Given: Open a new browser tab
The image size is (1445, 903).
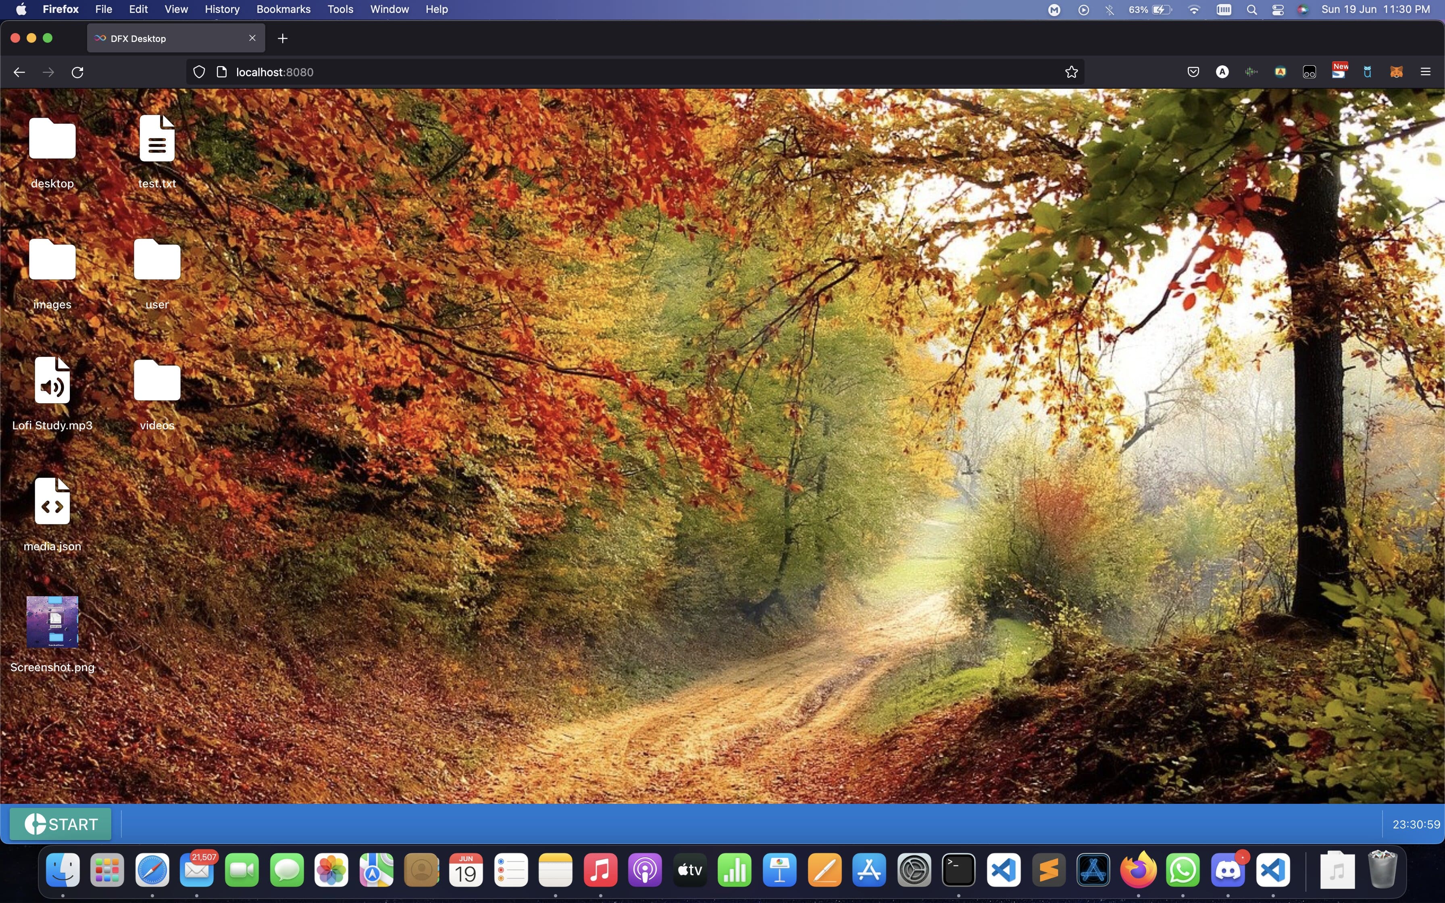Looking at the screenshot, I should coord(283,38).
